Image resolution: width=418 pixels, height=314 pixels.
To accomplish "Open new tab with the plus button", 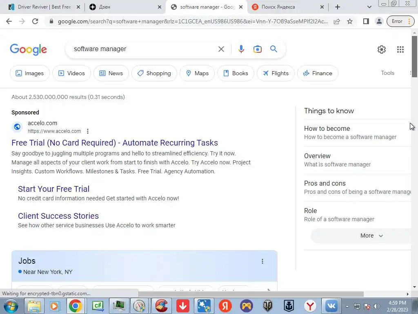I will coord(338,7).
